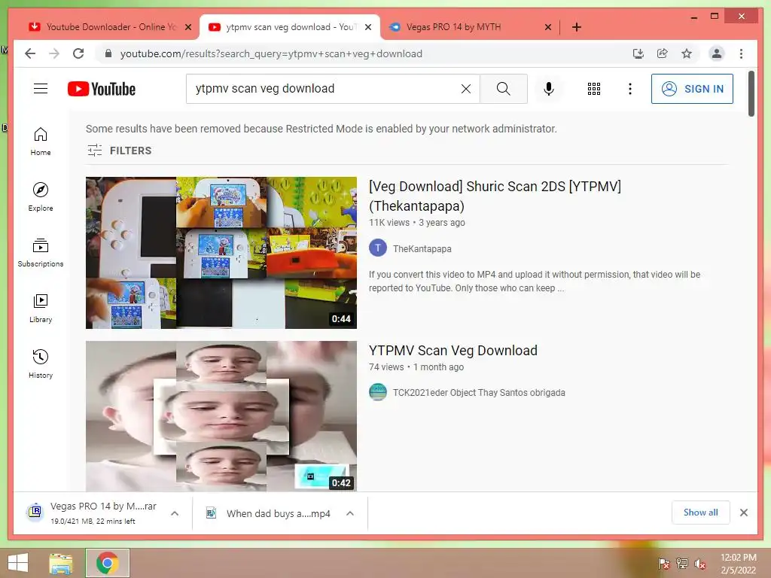Go back with the browser back arrow

[30, 53]
